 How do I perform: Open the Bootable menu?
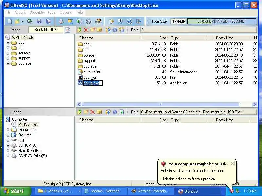[37, 12]
